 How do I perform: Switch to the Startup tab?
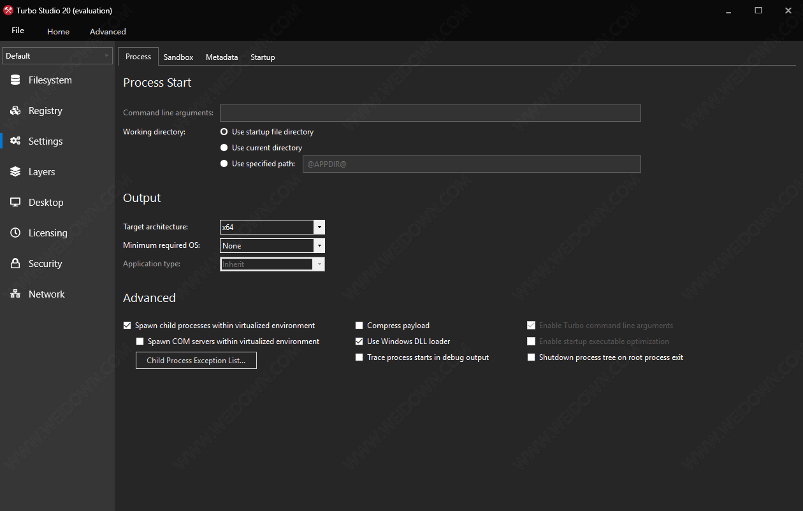click(263, 57)
